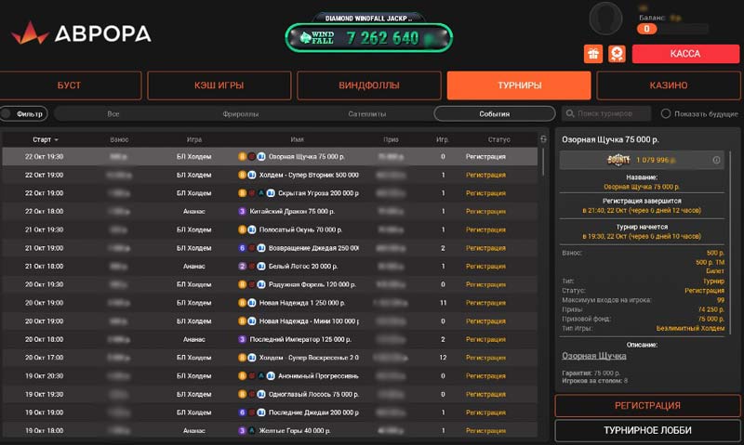Select the Фрироллы filter option
This screenshot has width=744, height=445.
coord(240,114)
